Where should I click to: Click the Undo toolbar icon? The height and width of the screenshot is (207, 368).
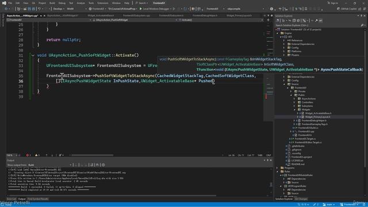pos(39,9)
